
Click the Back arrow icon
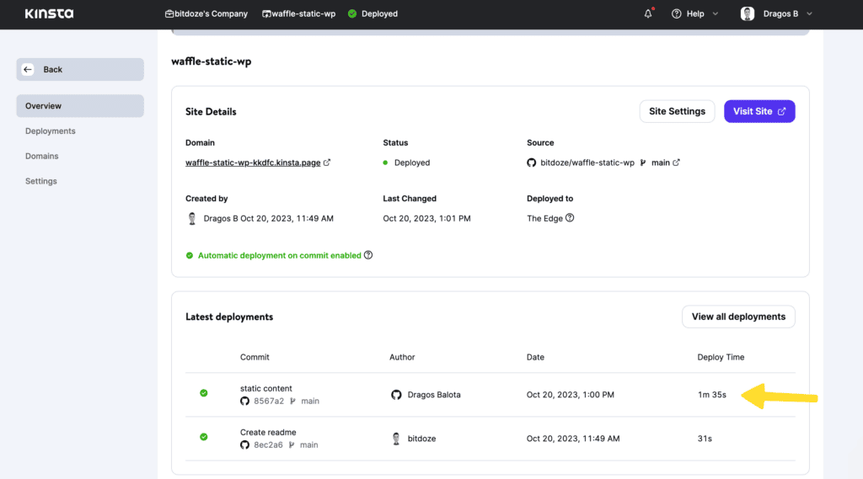tap(28, 69)
